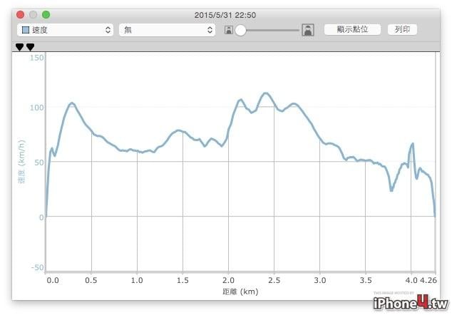The width and height of the screenshot is (452, 315).
Task: Click the 顯示點位 button
Action: [352, 29]
